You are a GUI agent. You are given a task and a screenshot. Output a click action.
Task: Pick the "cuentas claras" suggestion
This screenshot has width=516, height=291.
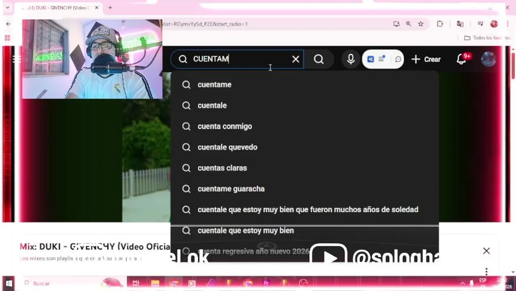[304, 168]
